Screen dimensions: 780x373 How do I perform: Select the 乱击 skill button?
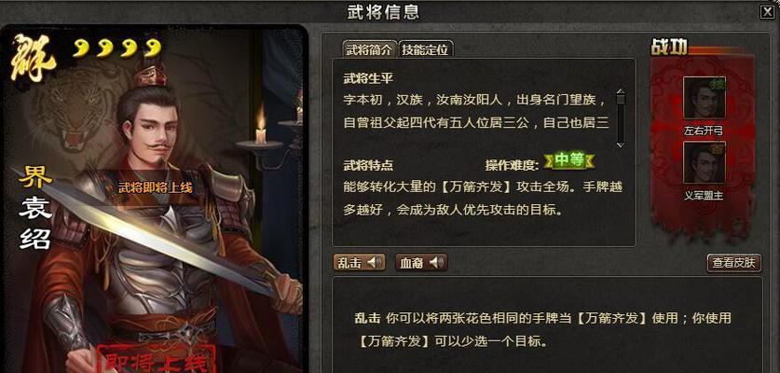click(x=359, y=262)
